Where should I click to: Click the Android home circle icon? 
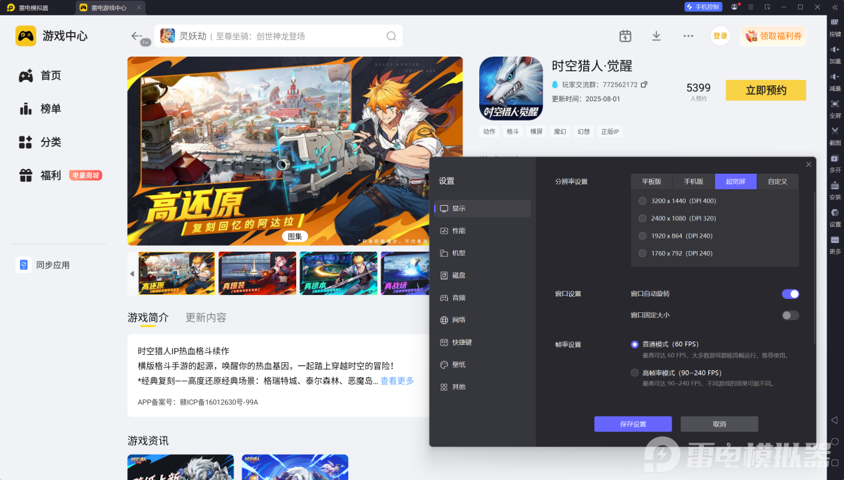click(x=835, y=441)
